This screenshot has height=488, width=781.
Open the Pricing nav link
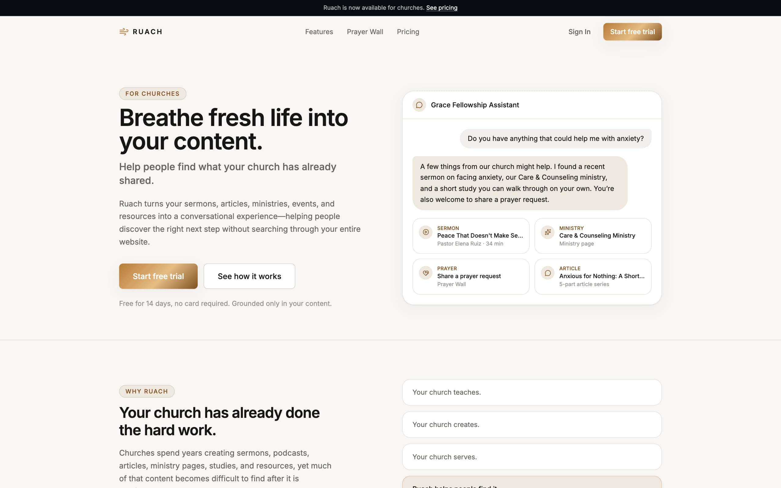tap(408, 32)
